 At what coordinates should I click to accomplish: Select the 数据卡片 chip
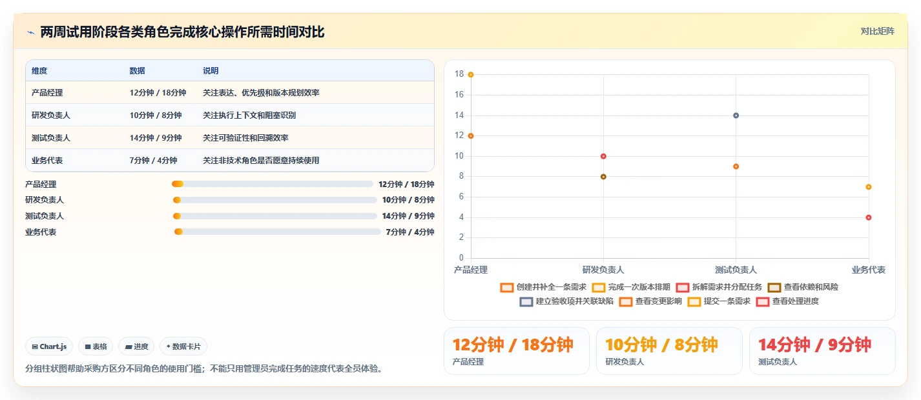183,346
